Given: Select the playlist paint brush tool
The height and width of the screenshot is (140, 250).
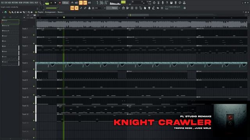Looking at the screenshot, I should [12, 12].
